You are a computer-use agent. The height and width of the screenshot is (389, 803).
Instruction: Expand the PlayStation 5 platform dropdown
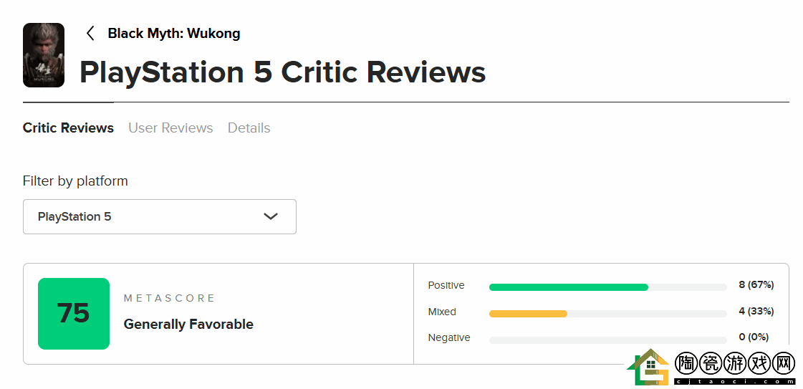click(160, 216)
